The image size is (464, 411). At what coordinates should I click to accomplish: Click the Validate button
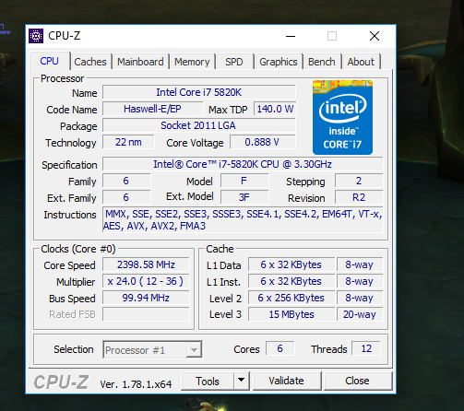287,382
